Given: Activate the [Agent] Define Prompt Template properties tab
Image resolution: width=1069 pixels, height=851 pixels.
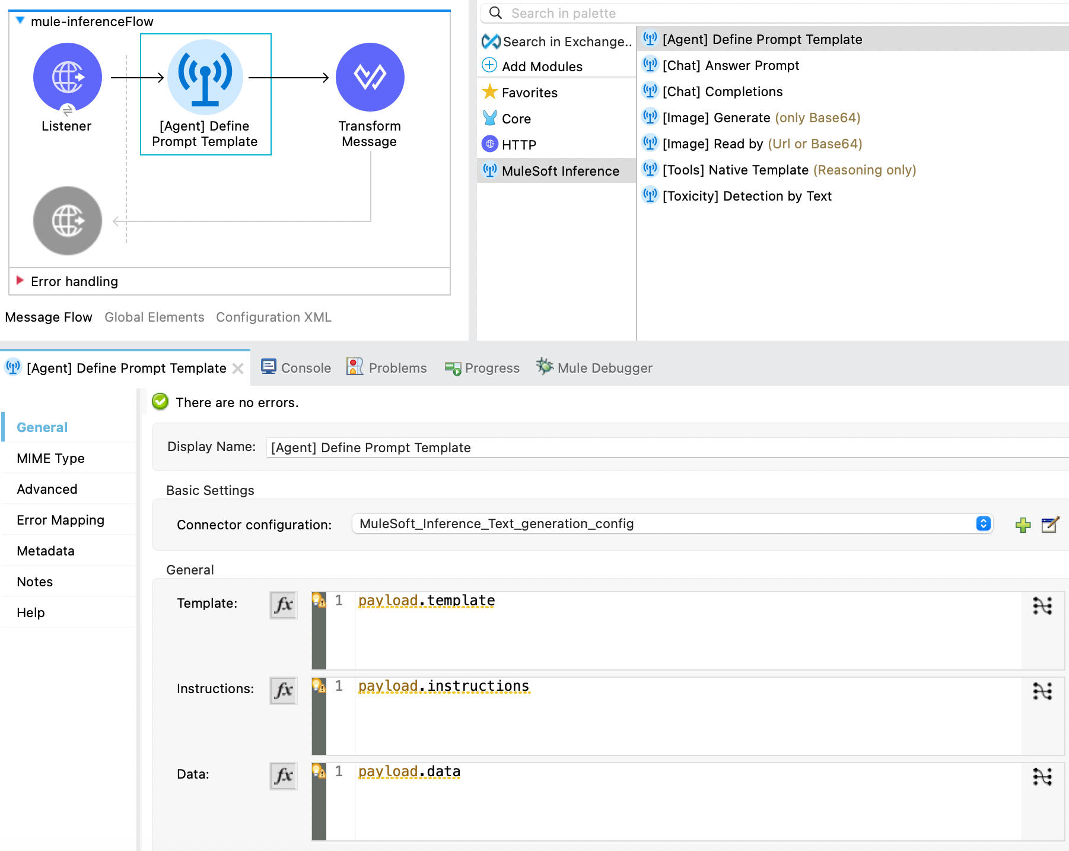Looking at the screenshot, I should pyautogui.click(x=126, y=368).
